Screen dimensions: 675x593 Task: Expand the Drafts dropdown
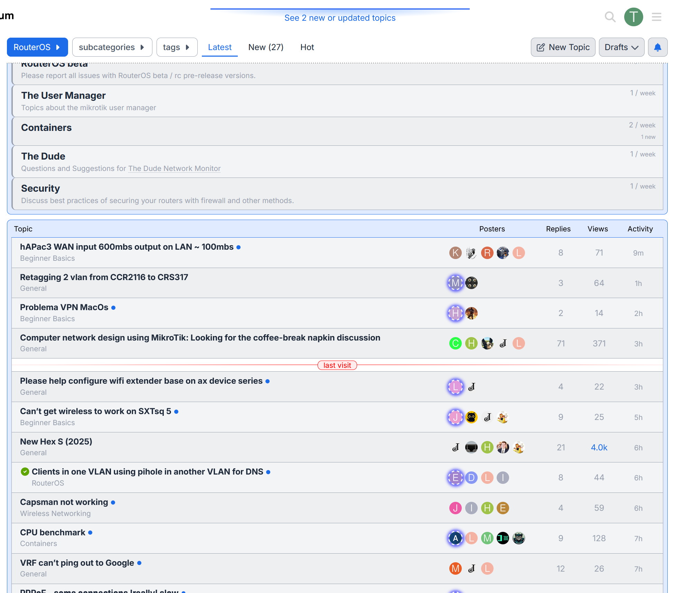pos(621,47)
